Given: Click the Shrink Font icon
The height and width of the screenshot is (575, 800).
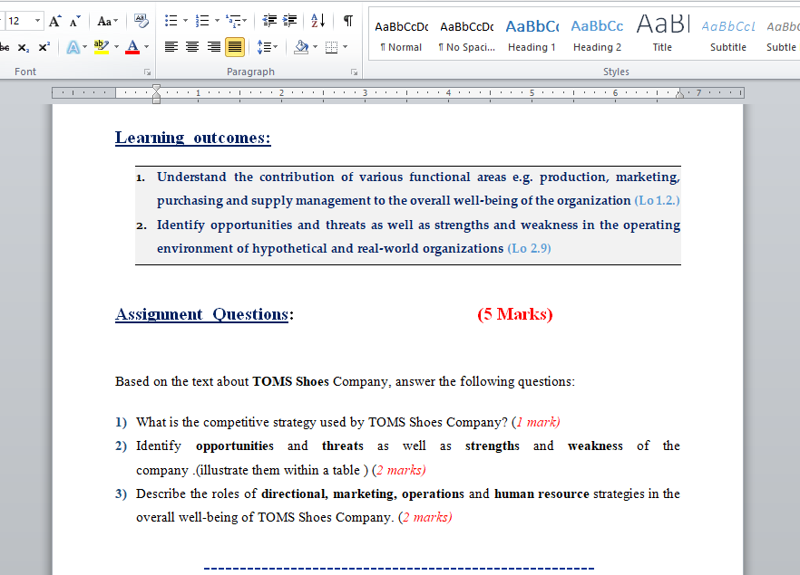Looking at the screenshot, I should [x=75, y=22].
